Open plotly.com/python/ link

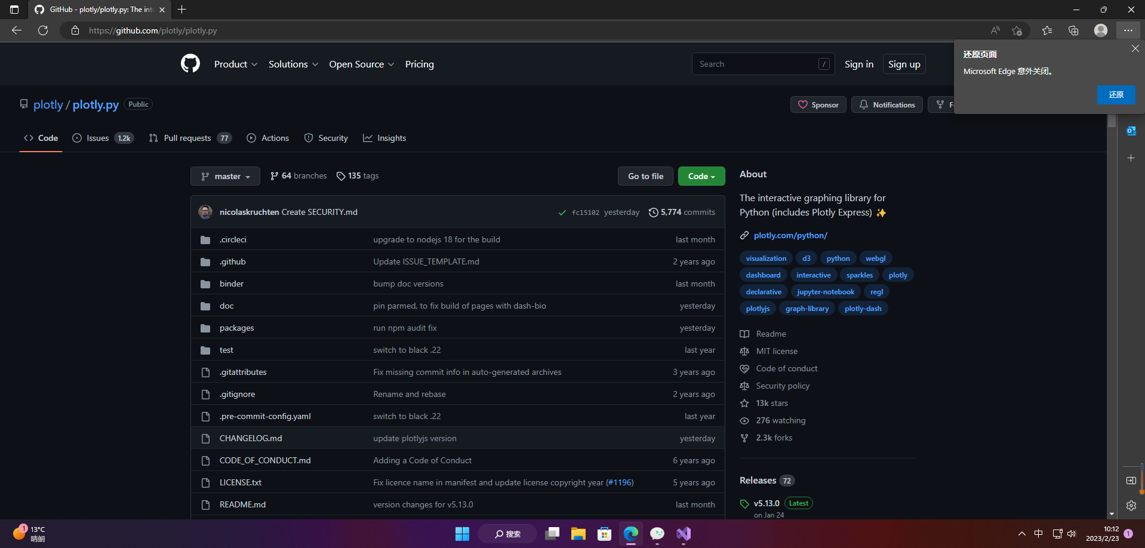pyautogui.click(x=790, y=235)
